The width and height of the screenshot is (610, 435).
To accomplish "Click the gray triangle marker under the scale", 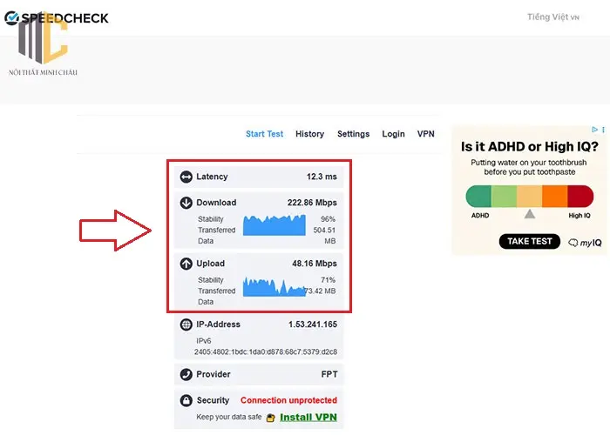I will (530, 214).
